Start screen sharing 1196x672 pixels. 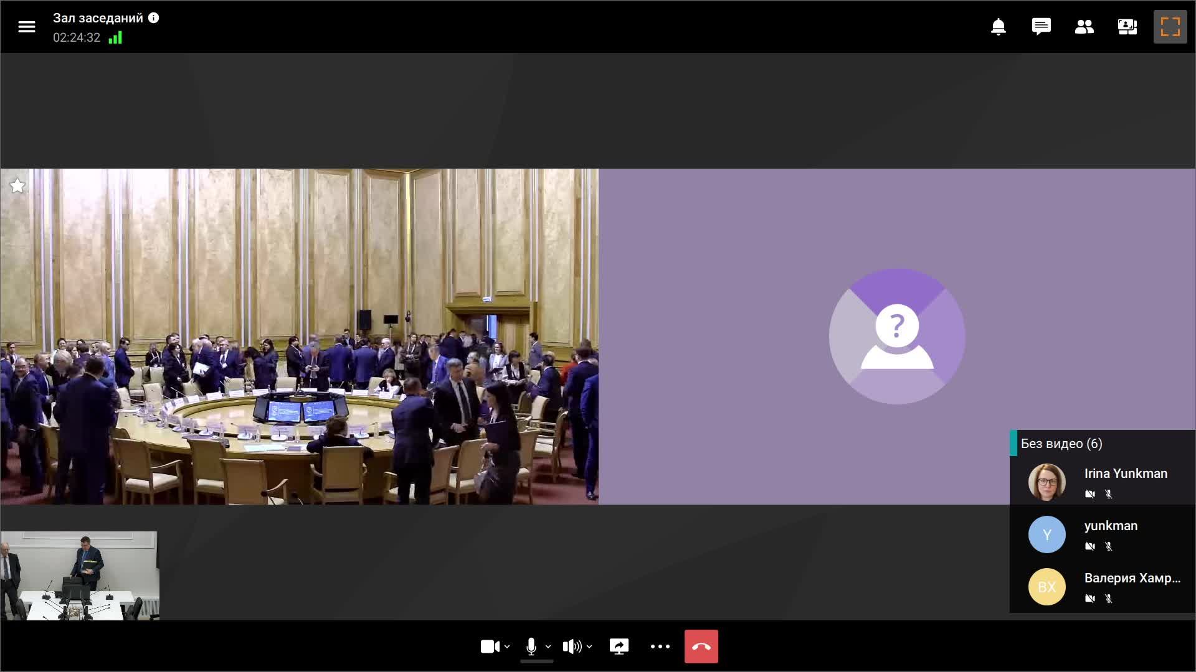(619, 646)
